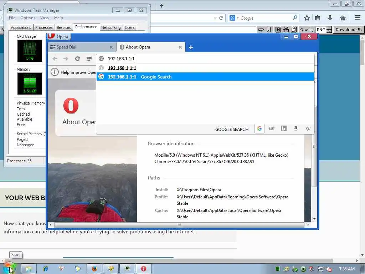Open Task Manager Help menu
The height and width of the screenshot is (274, 365).
tap(58, 18)
